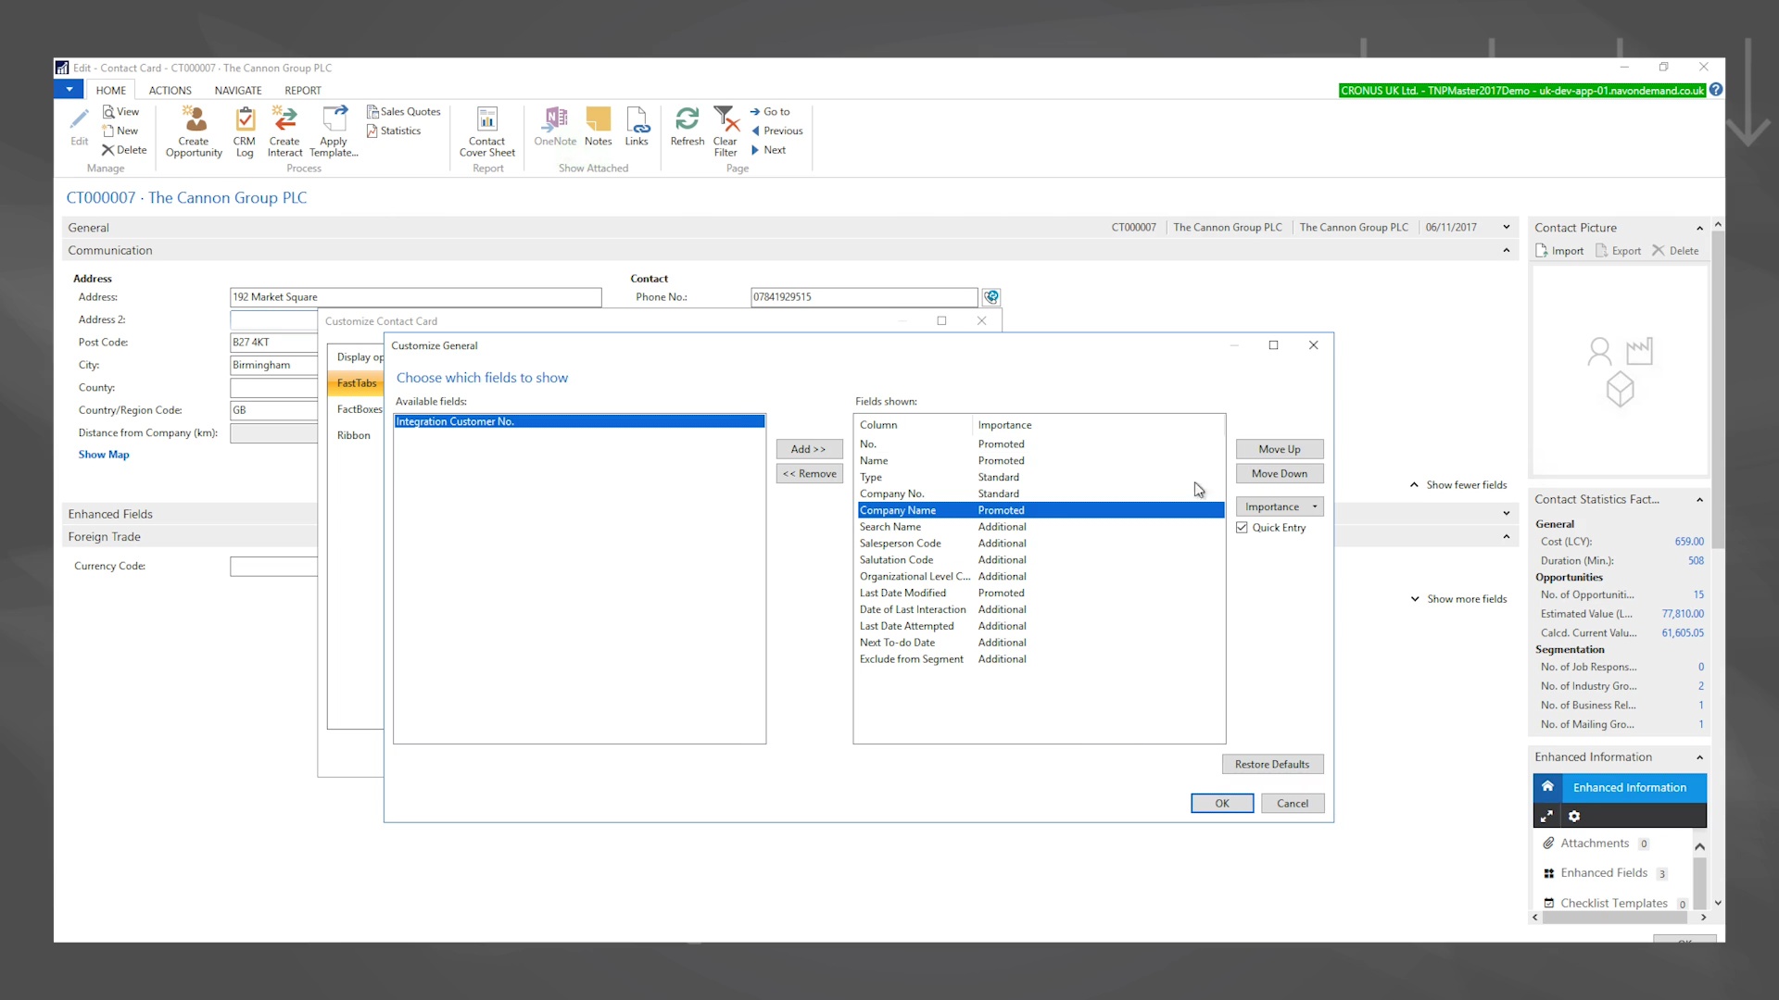The image size is (1779, 1000).
Task: Open Show Map link
Action: (x=103, y=454)
